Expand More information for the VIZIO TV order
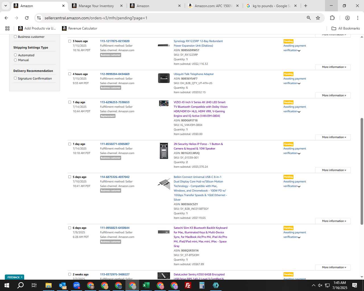The width and height of the screenshot is (364, 291). tap(333, 137)
